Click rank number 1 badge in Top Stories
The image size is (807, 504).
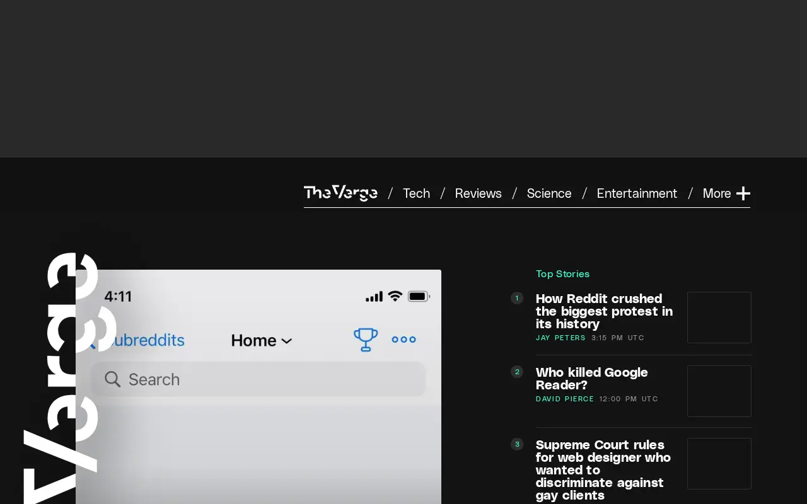[517, 298]
